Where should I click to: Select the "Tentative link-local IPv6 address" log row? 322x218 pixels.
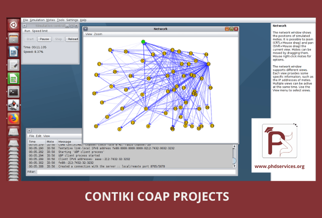(130, 148)
